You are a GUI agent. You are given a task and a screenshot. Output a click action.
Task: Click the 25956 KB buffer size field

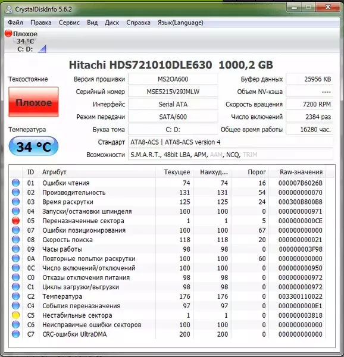[x=309, y=79]
